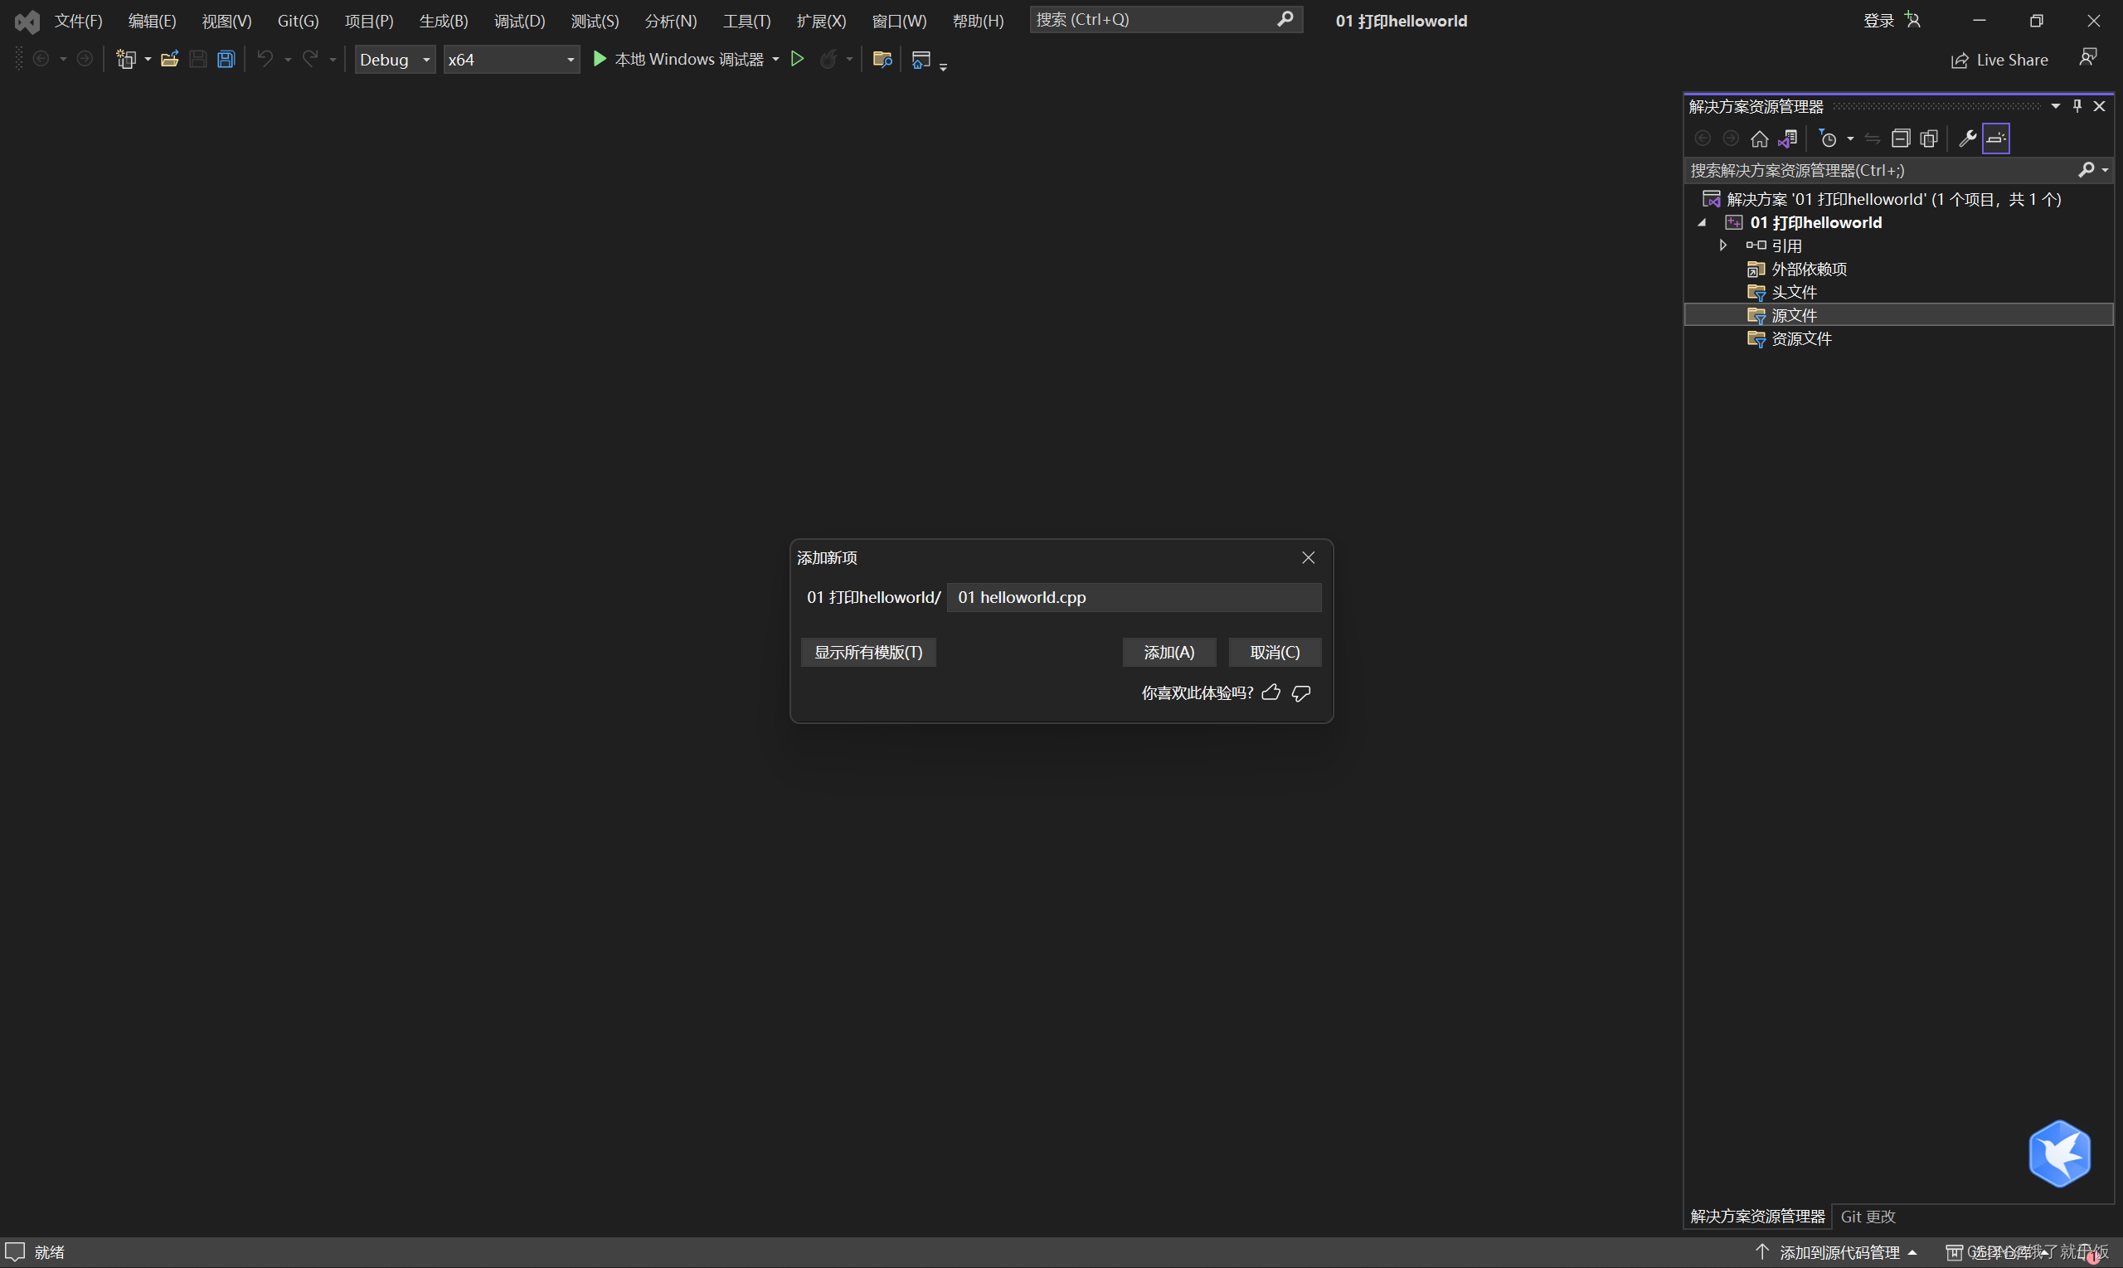Click the Live Share button
This screenshot has height=1268, width=2123.
pos(1999,60)
